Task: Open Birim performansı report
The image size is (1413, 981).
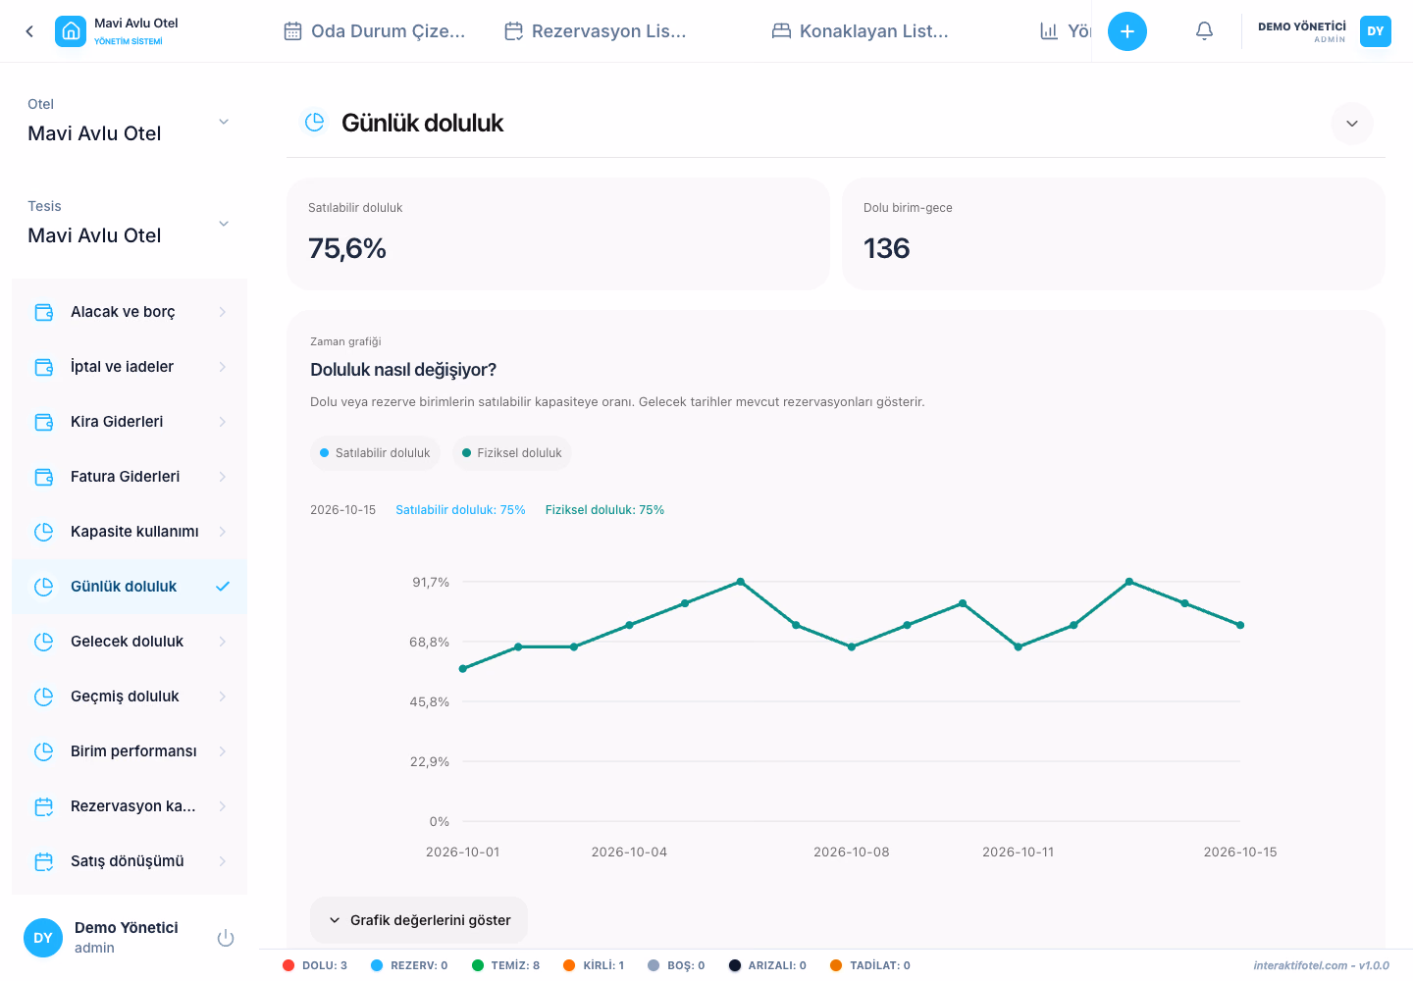Action: (x=130, y=751)
